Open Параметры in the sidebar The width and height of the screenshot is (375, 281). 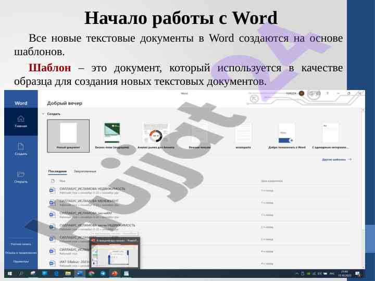point(21,261)
